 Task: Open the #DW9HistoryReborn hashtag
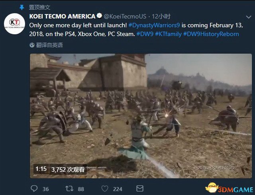pyautogui.click(x=211, y=34)
